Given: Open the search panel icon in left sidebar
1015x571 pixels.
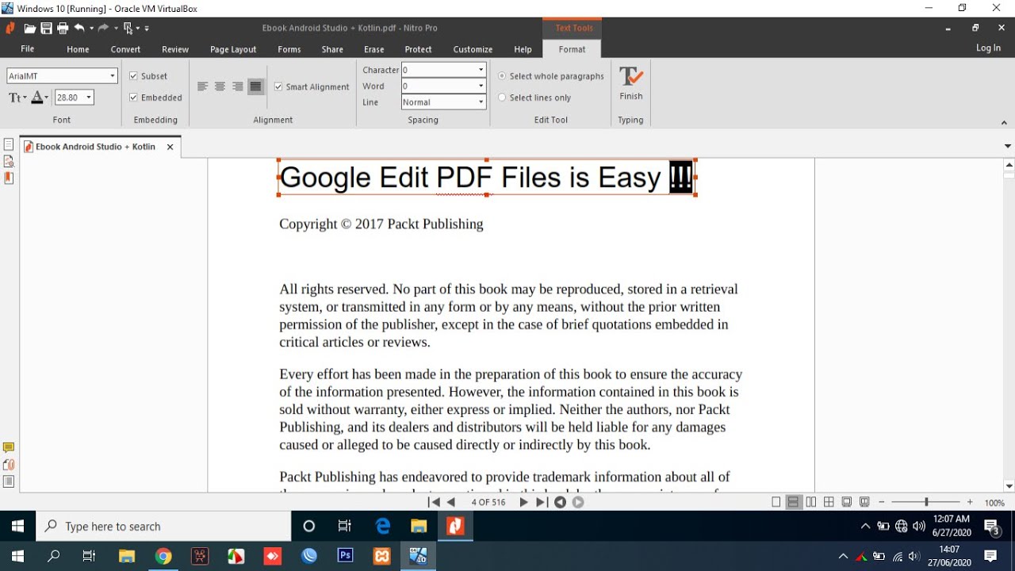Looking at the screenshot, I should [x=9, y=161].
